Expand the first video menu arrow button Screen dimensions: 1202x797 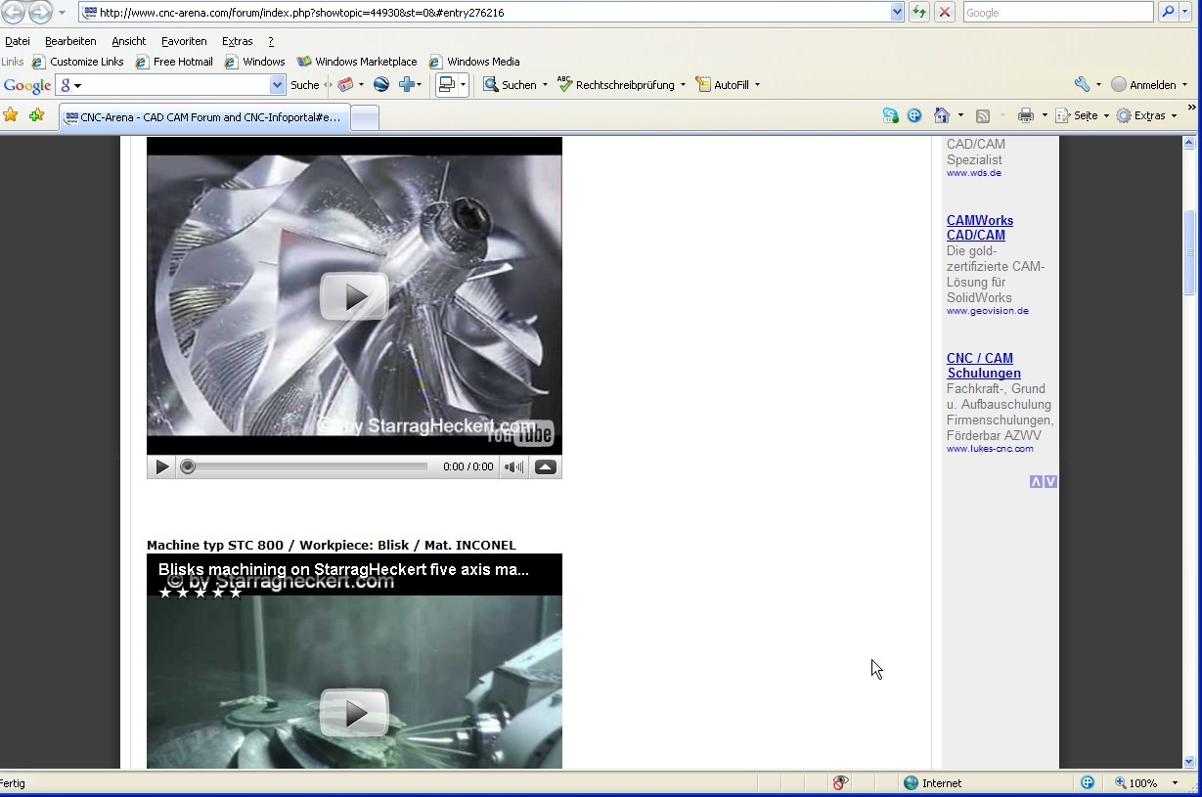[546, 467]
